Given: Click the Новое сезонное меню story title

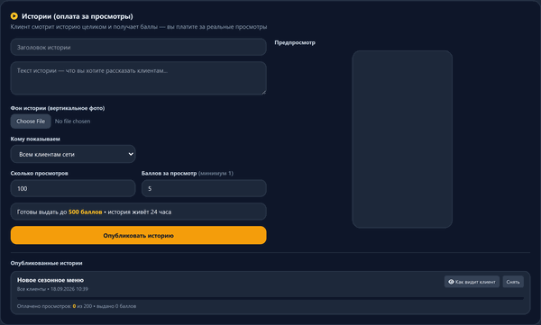Looking at the screenshot, I should pos(50,280).
